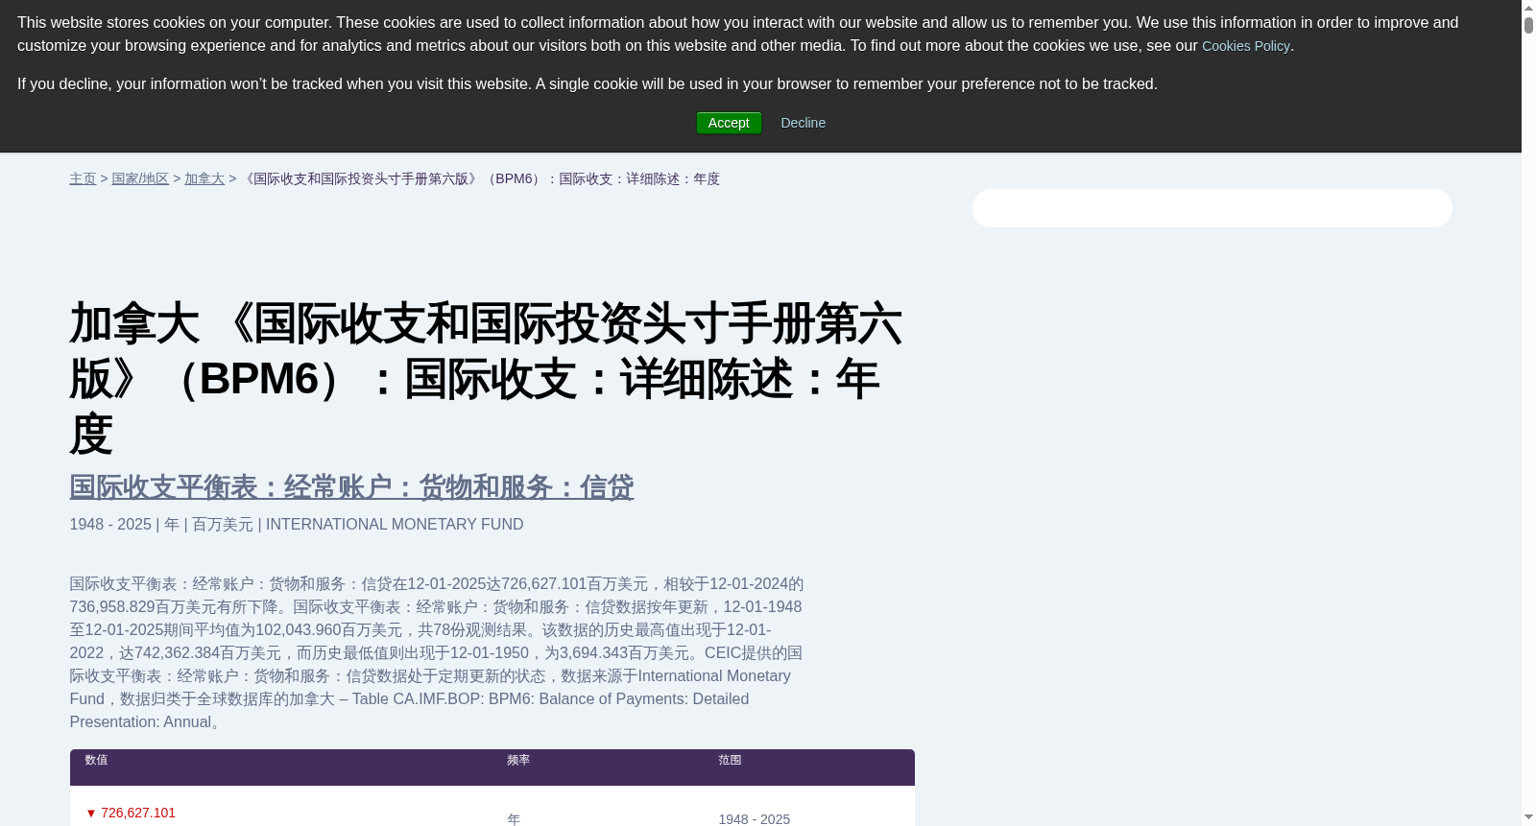Click the 范围 column header

(730, 760)
